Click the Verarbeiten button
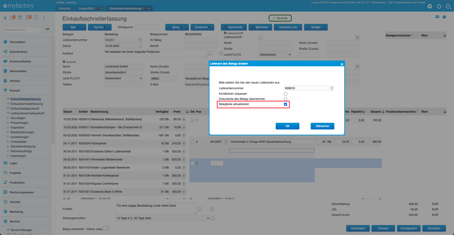 358,228
